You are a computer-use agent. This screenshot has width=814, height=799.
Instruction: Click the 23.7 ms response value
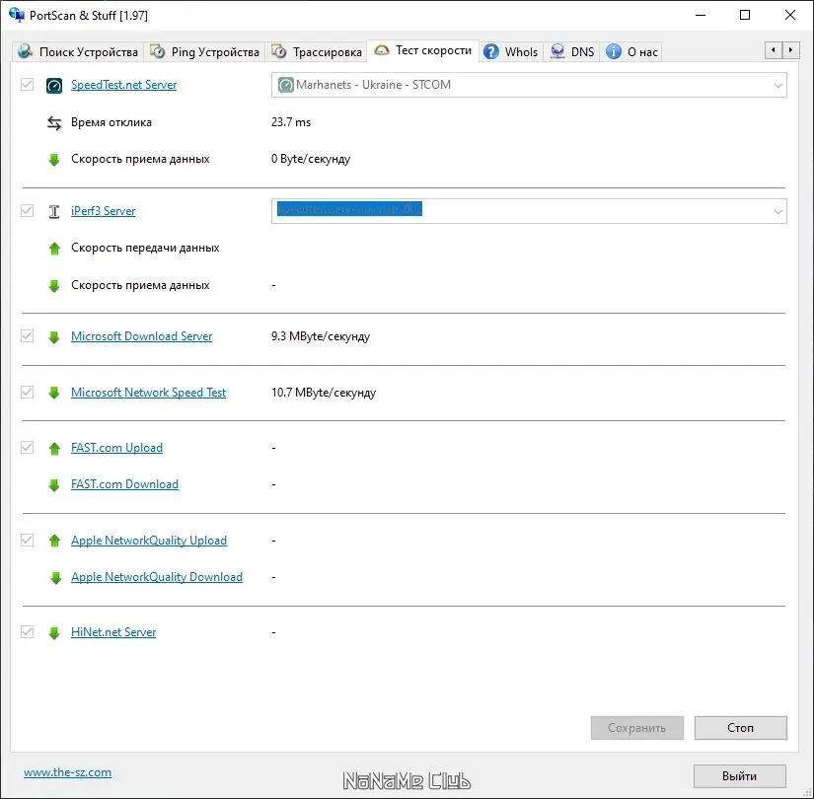point(291,122)
